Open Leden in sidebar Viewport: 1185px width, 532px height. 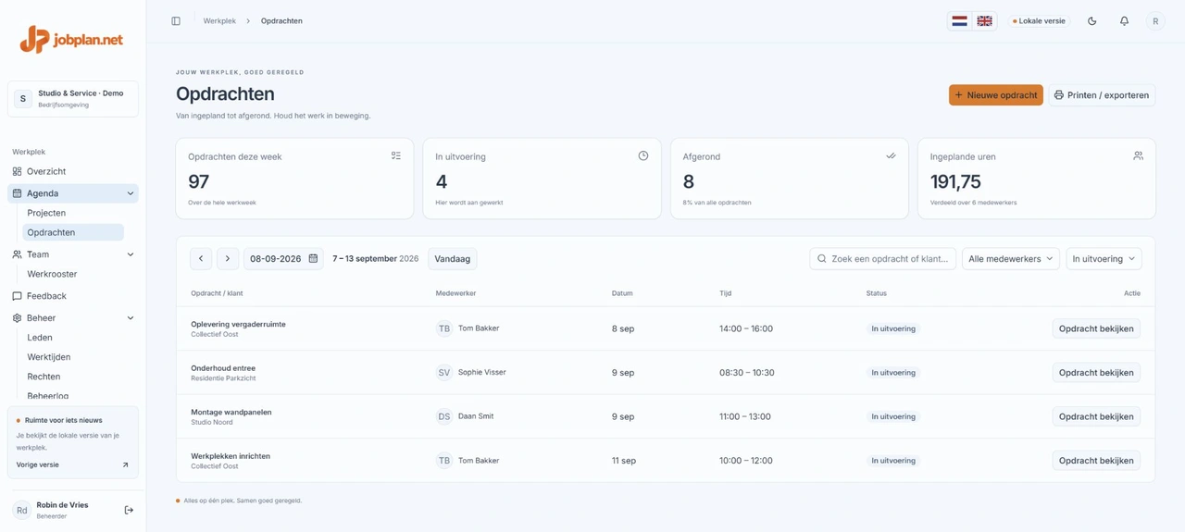[73, 338]
